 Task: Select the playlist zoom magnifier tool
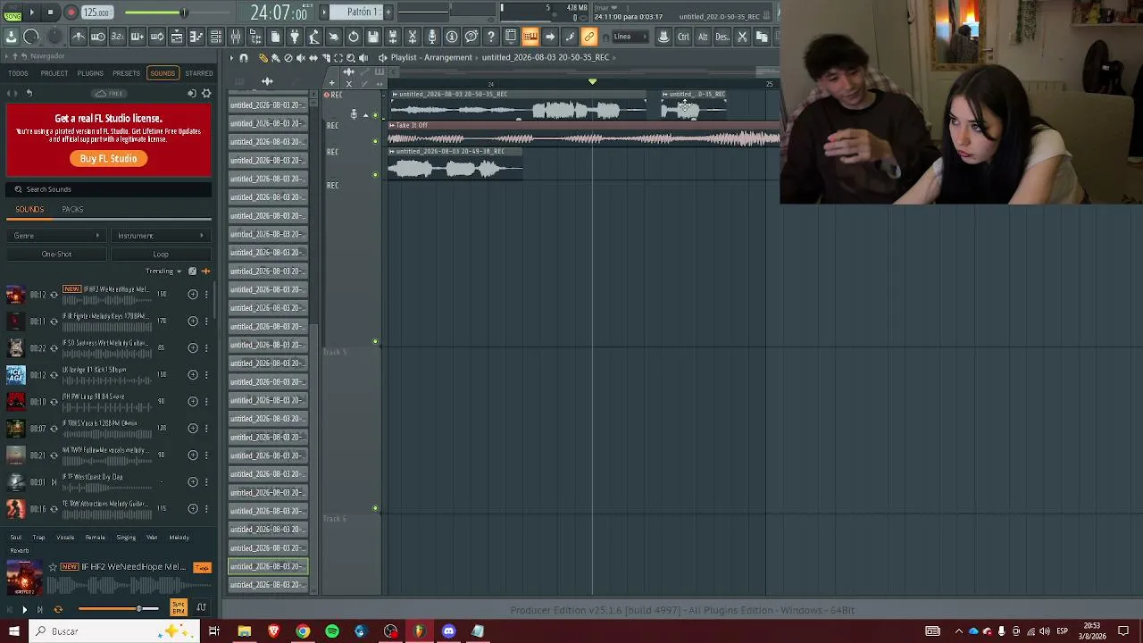pos(350,58)
